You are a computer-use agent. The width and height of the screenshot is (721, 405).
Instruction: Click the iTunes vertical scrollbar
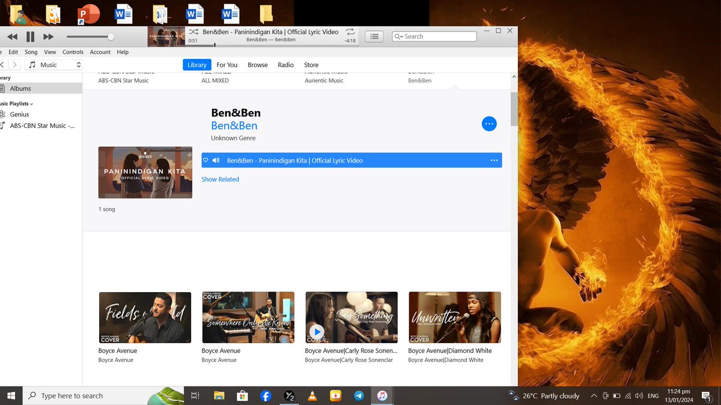(x=514, y=110)
